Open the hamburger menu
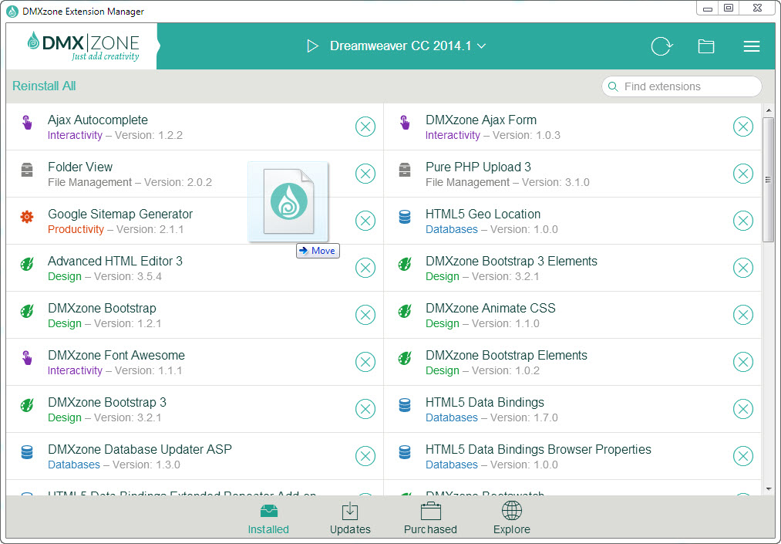 pyautogui.click(x=751, y=46)
